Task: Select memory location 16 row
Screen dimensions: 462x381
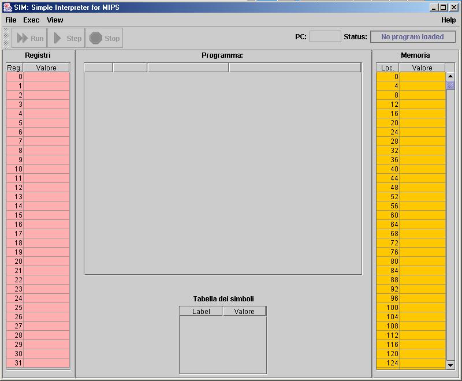Action: 411,114
